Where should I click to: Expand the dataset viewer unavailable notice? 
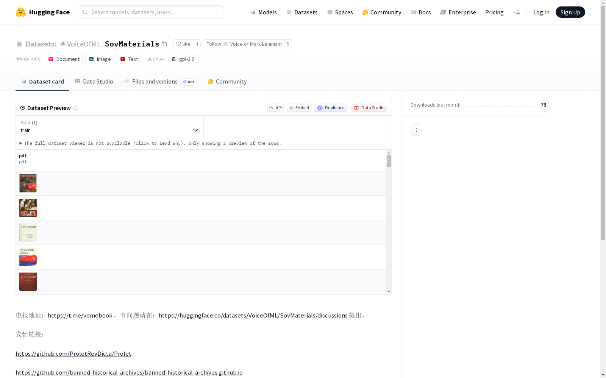click(x=150, y=143)
